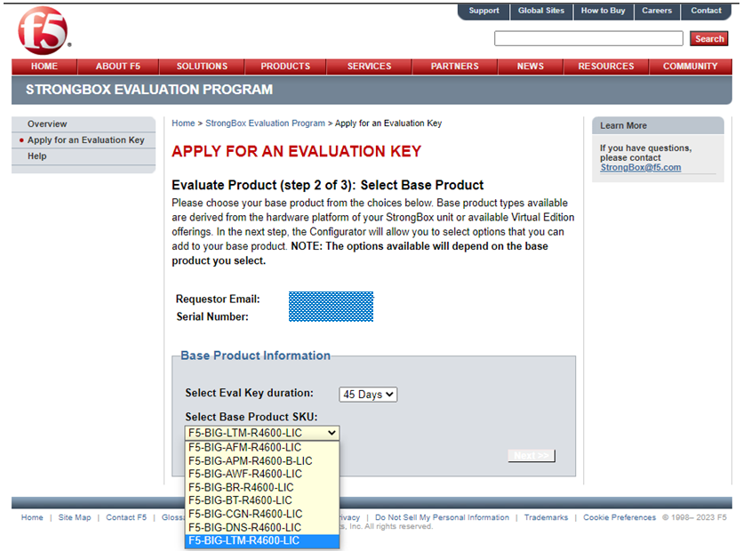Choose F5-BIG-AWF-R4600-LIC option
The width and height of the screenshot is (743, 551).
pyautogui.click(x=262, y=475)
